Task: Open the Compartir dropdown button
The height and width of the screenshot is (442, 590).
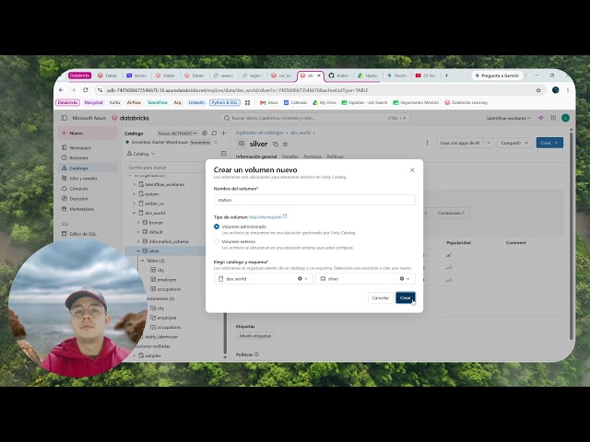Action: point(513,143)
